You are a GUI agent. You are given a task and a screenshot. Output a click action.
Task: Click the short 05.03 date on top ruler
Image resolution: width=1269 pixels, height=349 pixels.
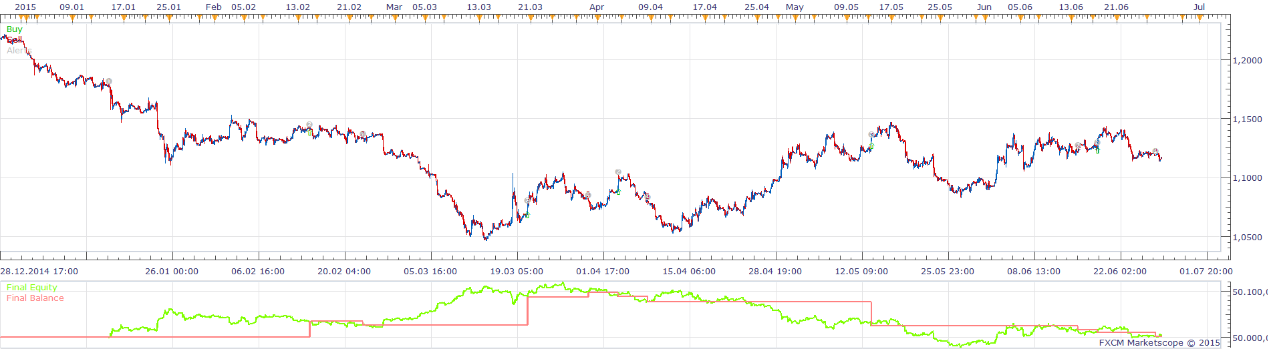424,7
